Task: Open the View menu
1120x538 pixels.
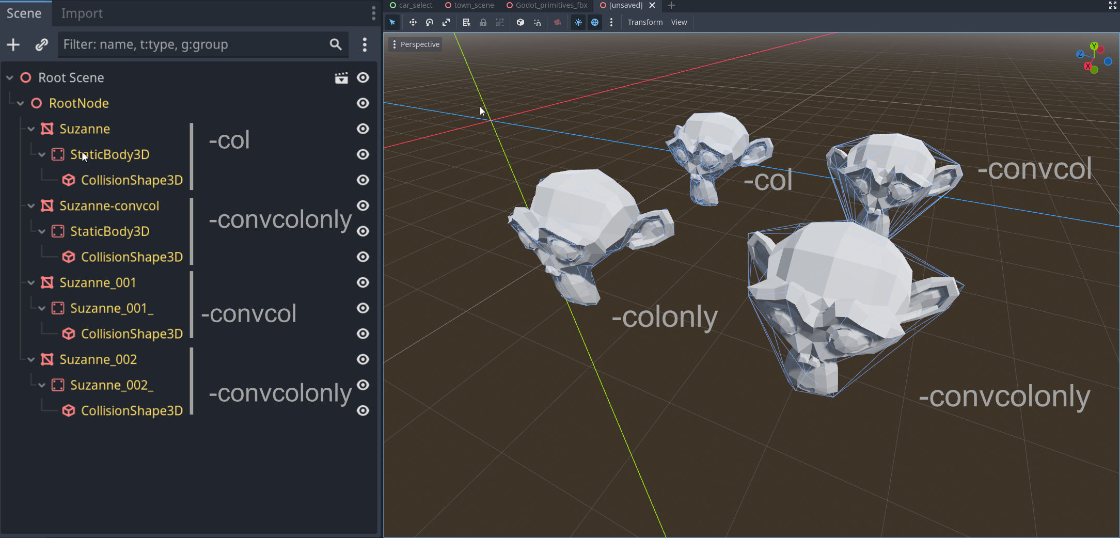Action: pyautogui.click(x=679, y=22)
